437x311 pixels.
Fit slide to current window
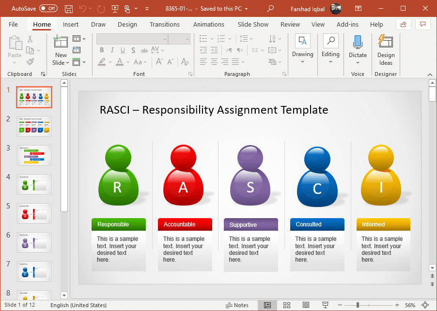(425, 305)
